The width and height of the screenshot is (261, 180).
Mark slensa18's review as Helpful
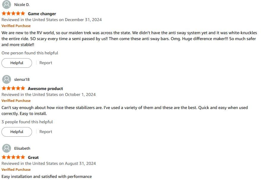[17, 132]
